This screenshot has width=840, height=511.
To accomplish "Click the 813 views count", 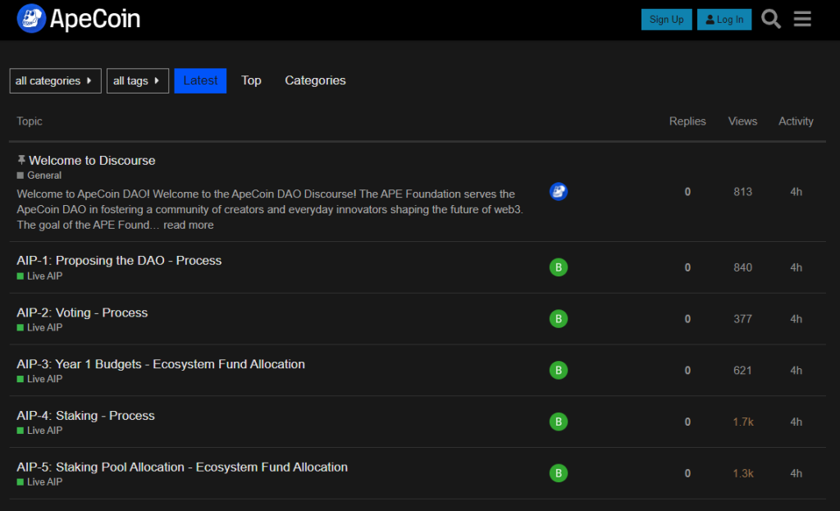I will coord(742,192).
